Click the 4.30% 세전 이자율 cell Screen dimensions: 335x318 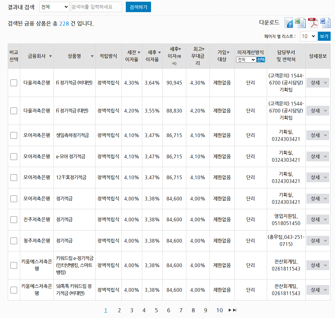click(132, 83)
